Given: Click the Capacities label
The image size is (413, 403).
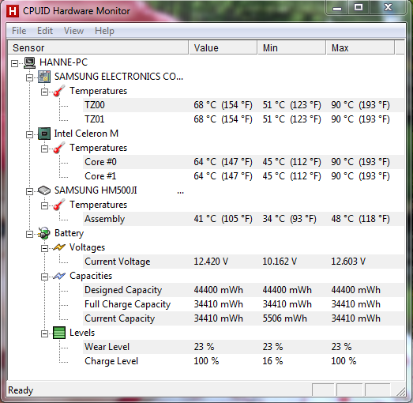Looking at the screenshot, I should tap(91, 276).
